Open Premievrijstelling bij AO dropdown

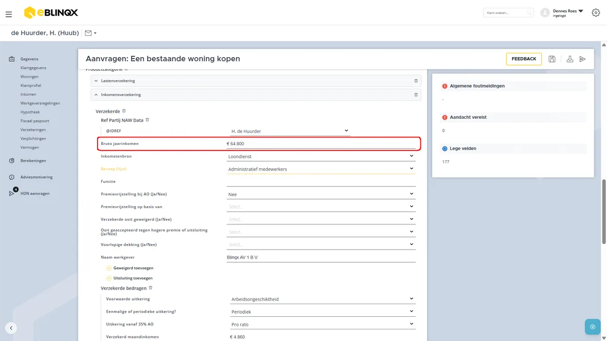(x=321, y=194)
